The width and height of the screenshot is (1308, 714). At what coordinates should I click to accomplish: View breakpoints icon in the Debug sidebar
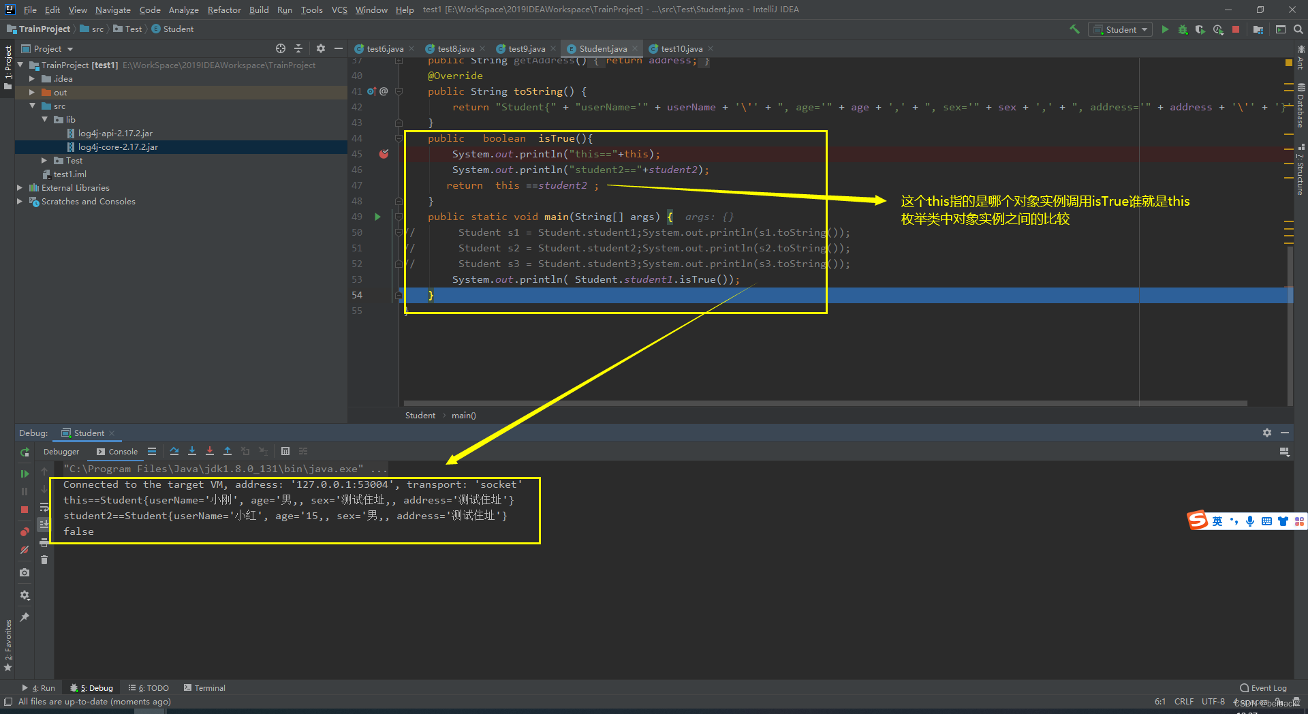[x=25, y=531]
